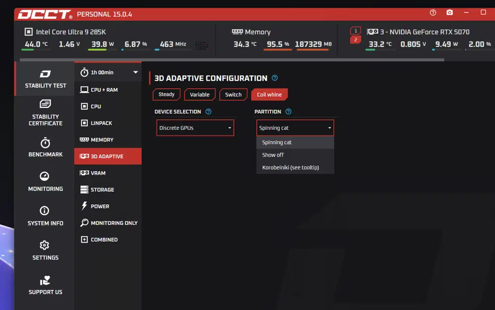Open Partition help icon
495x310 pixels.
tap(288, 111)
